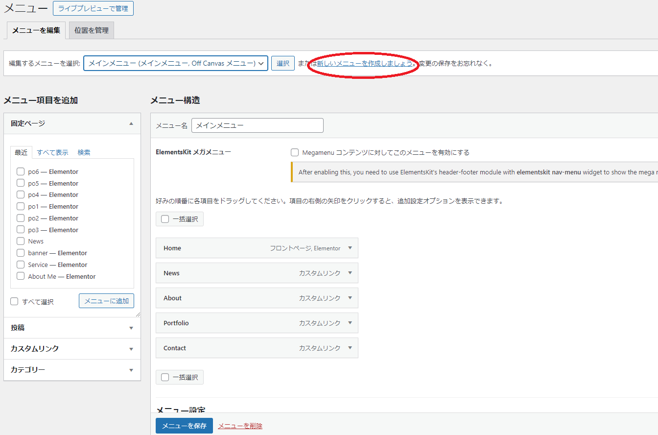The width and height of the screenshot is (658, 435).
Task: Enable the Megamenu content checkbox
Action: (x=295, y=152)
